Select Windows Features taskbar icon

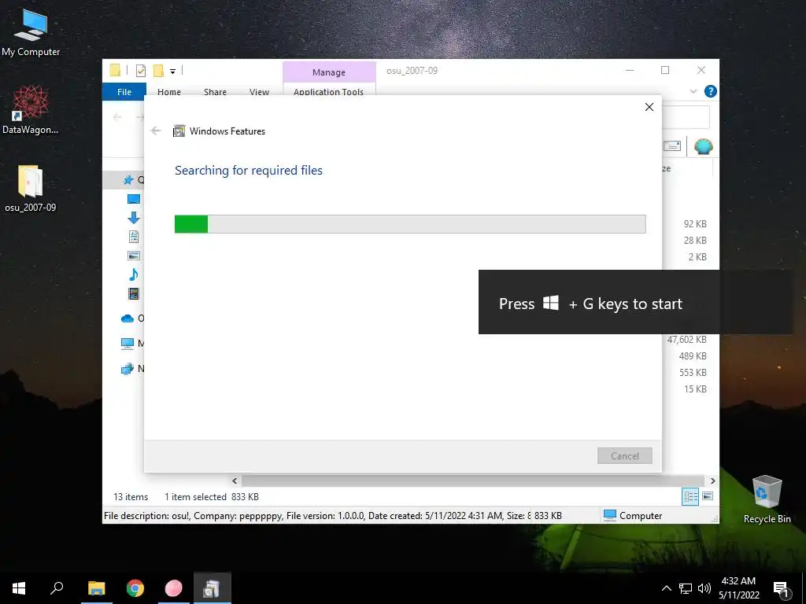coord(212,588)
